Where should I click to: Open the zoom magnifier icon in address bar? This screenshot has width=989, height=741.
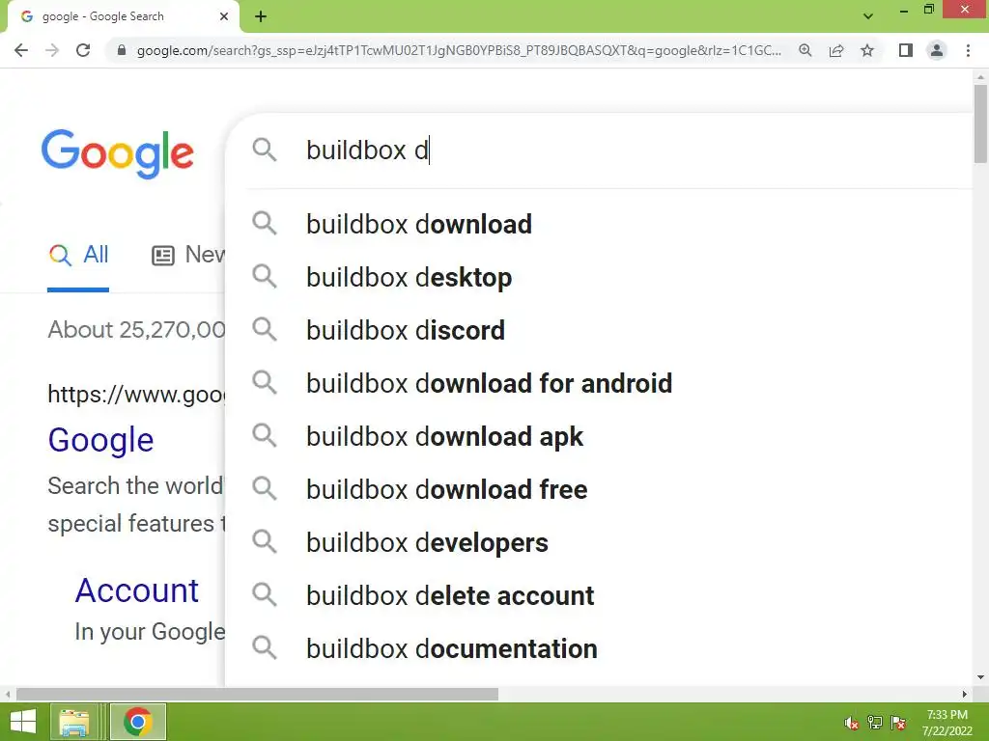click(x=805, y=50)
